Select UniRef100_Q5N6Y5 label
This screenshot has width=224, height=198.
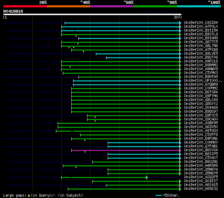click(x=201, y=173)
